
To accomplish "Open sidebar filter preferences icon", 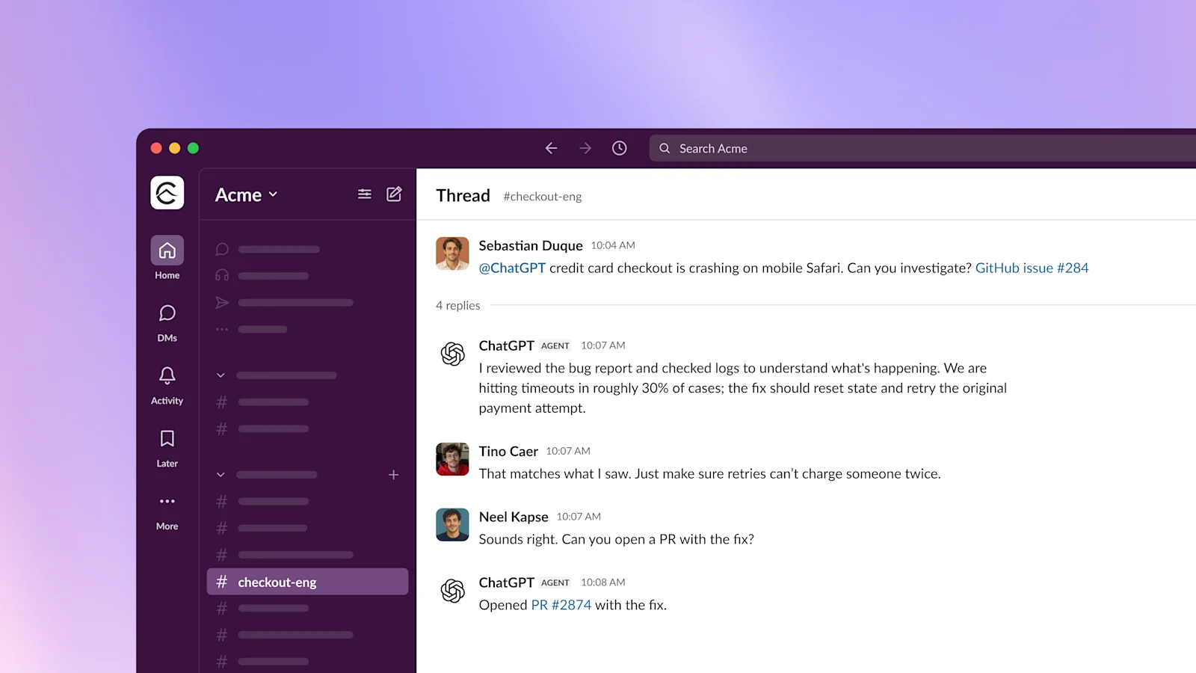I will tap(365, 194).
